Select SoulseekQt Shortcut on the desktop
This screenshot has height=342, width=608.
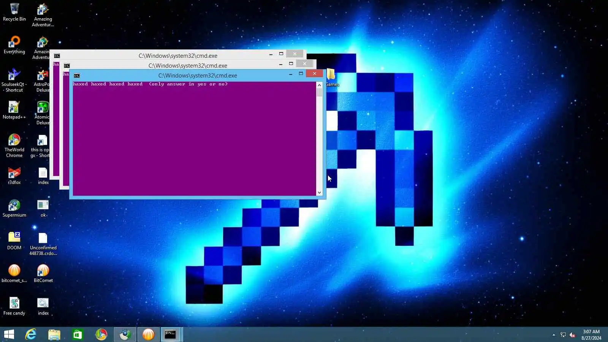pos(14,80)
